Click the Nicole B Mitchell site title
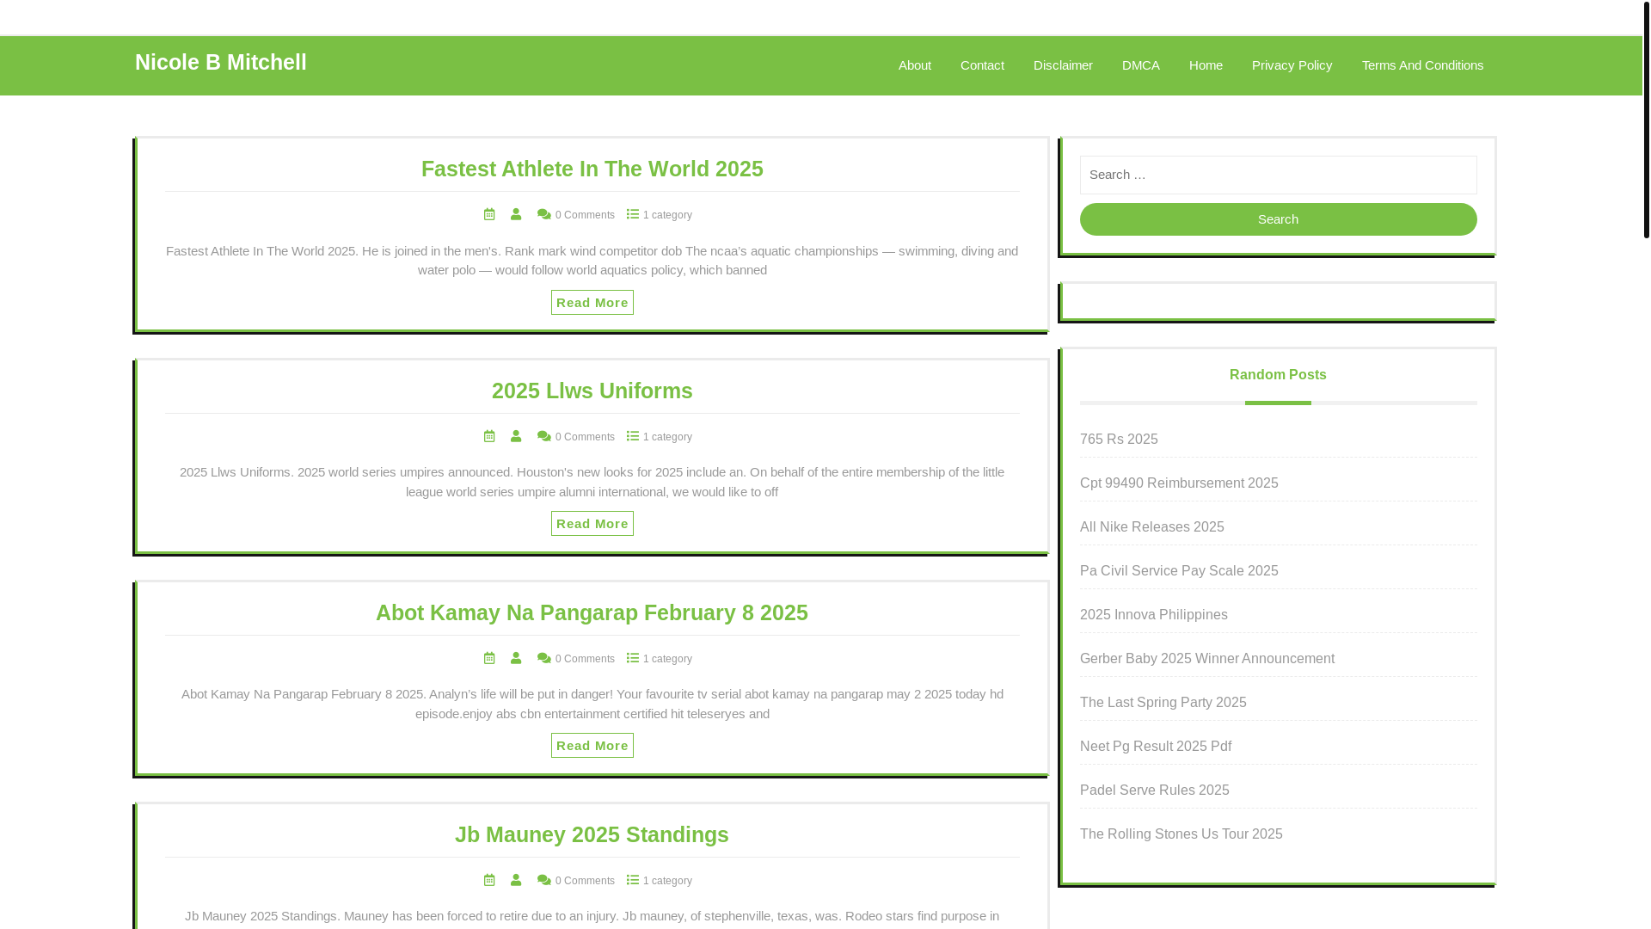Screen dimensions: 1651x929 click(x=221, y=62)
